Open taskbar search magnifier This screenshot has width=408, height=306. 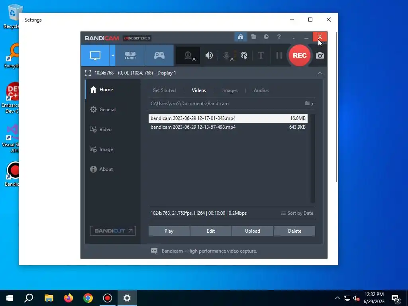click(x=29, y=298)
